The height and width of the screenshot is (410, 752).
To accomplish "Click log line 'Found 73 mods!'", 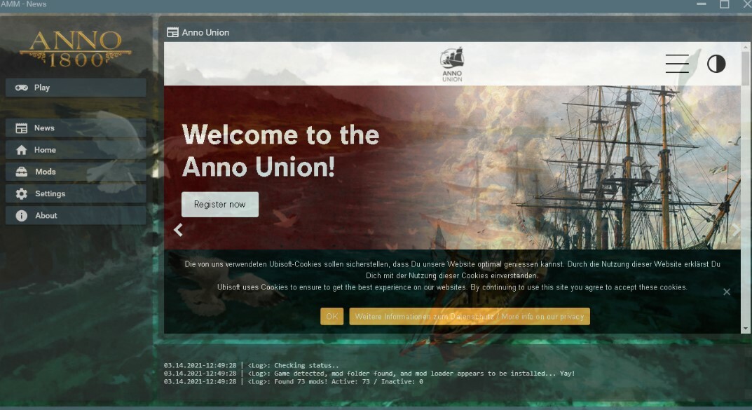I will (294, 382).
